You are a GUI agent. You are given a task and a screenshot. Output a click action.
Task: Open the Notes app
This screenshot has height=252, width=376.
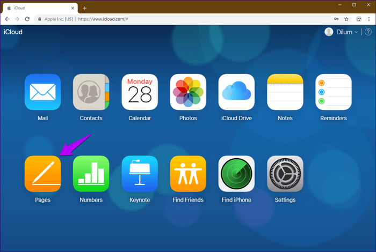pos(285,92)
